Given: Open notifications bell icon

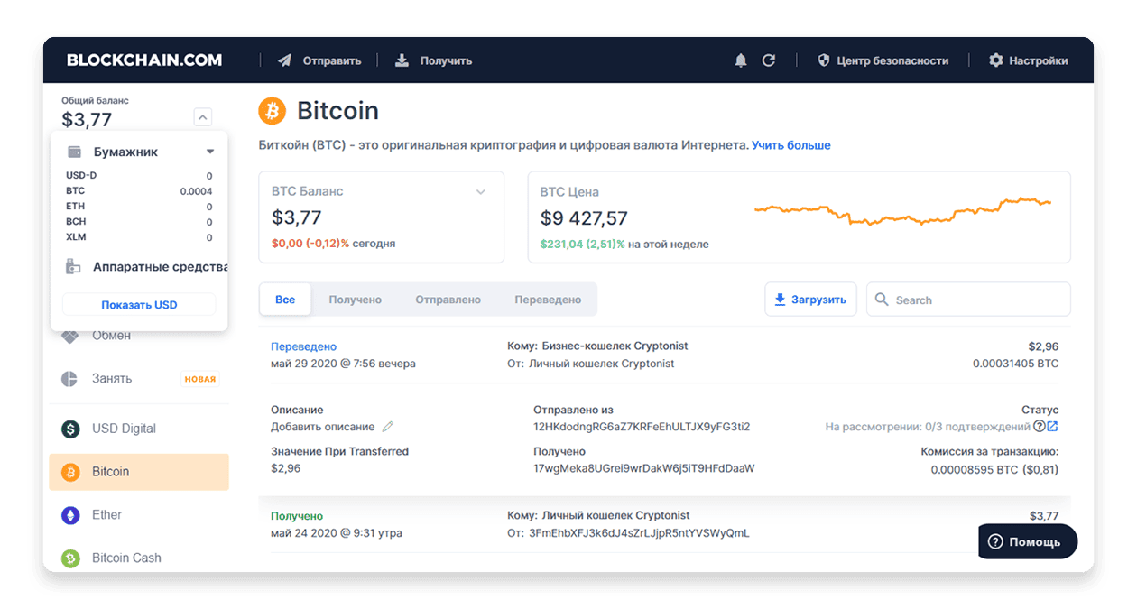Looking at the screenshot, I should [x=741, y=60].
